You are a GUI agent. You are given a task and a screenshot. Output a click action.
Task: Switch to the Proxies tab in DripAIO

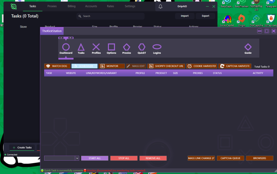click(x=52, y=6)
